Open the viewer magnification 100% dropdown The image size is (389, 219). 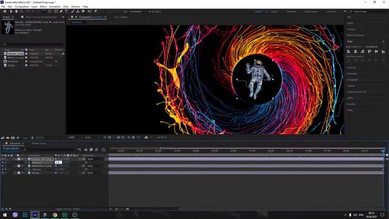pyautogui.click(x=75, y=137)
